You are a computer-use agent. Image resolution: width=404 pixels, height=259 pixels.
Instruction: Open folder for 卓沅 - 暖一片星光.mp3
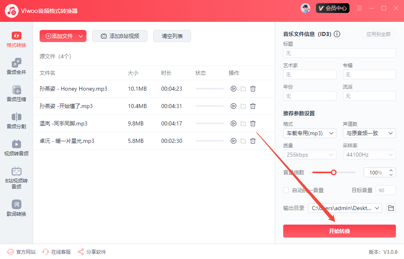pos(243,141)
